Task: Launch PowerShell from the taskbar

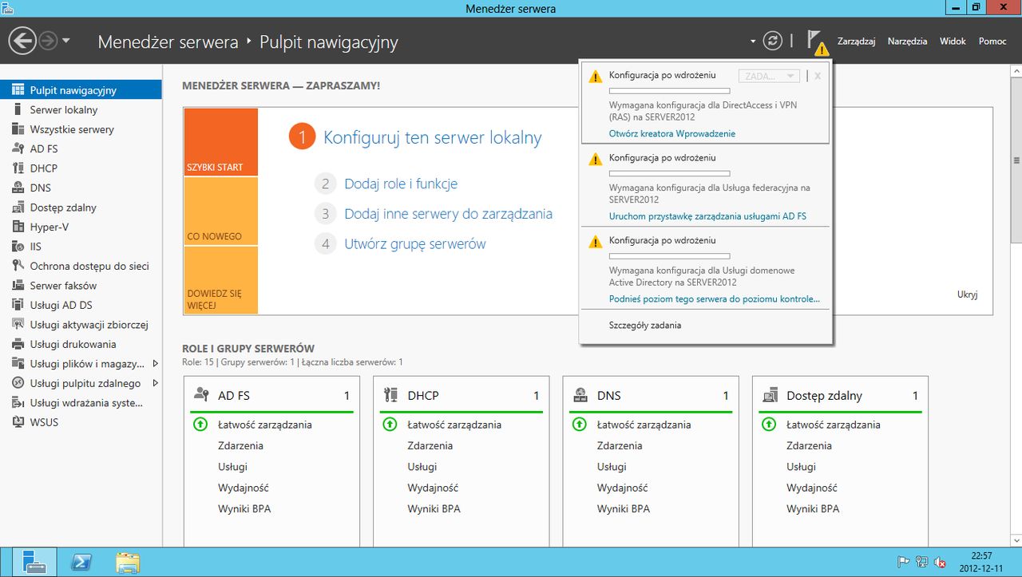Action: point(81,562)
